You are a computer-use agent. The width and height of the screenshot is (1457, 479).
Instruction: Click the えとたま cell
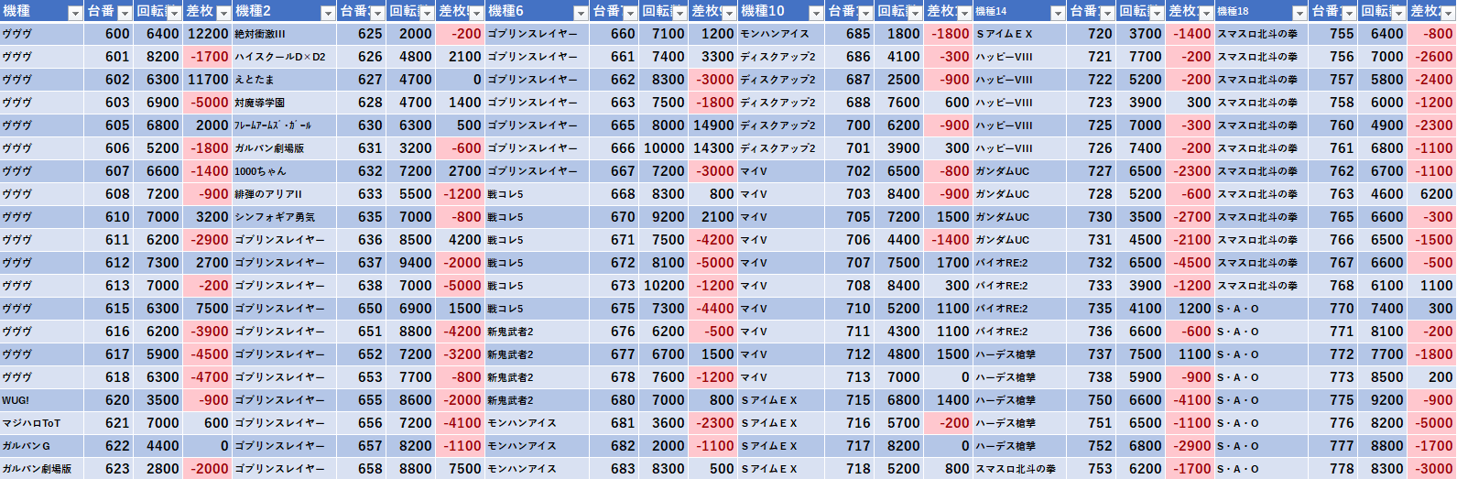[x=285, y=80]
